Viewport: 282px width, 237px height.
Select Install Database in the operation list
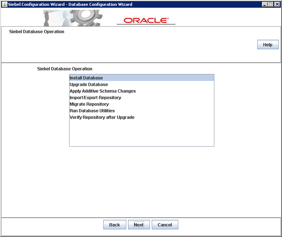click(x=142, y=78)
